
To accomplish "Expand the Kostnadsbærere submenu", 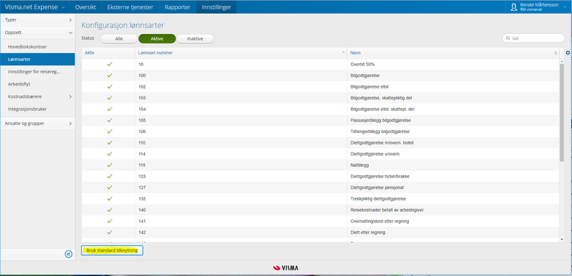I will (x=38, y=97).
